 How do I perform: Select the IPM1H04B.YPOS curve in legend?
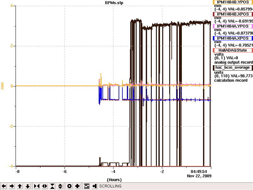[x=233, y=2]
